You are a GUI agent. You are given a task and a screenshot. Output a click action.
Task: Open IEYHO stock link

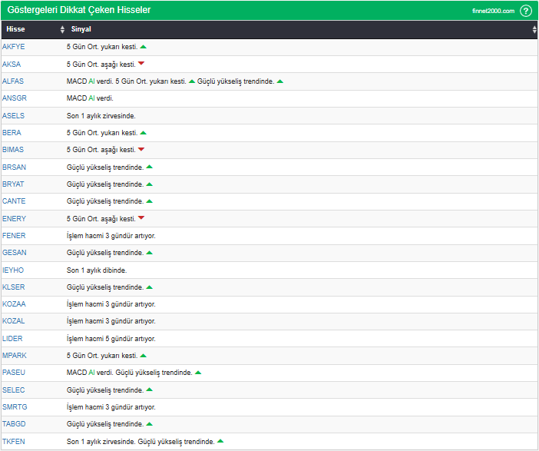click(13, 270)
